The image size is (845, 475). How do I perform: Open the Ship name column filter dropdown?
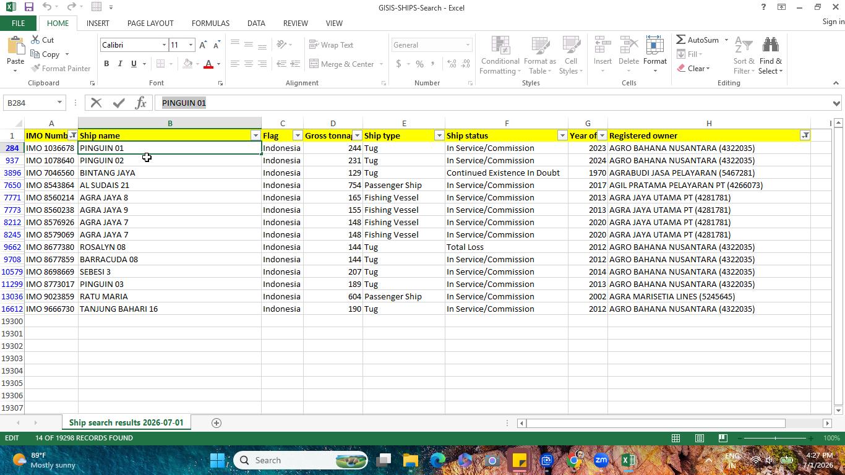[255, 135]
